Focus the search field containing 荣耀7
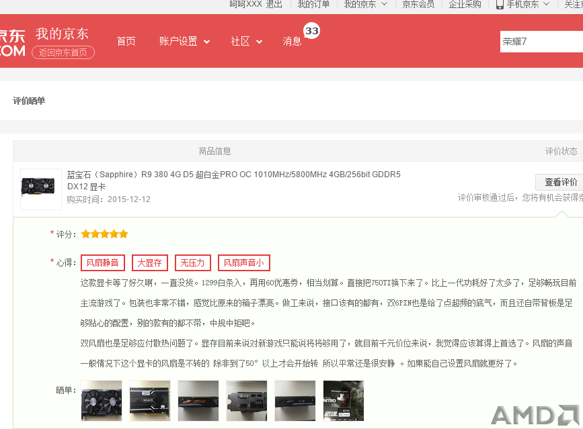The image size is (583, 429). click(x=541, y=42)
